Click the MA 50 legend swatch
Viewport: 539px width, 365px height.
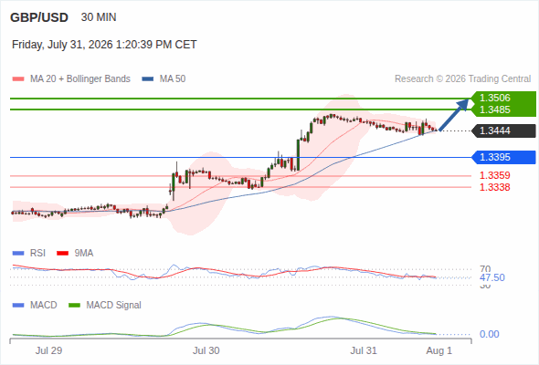point(148,79)
